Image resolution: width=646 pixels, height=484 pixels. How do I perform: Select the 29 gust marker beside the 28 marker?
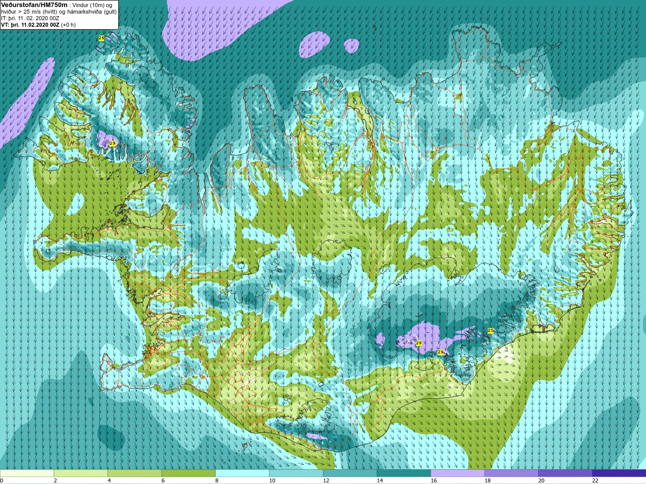(x=441, y=352)
